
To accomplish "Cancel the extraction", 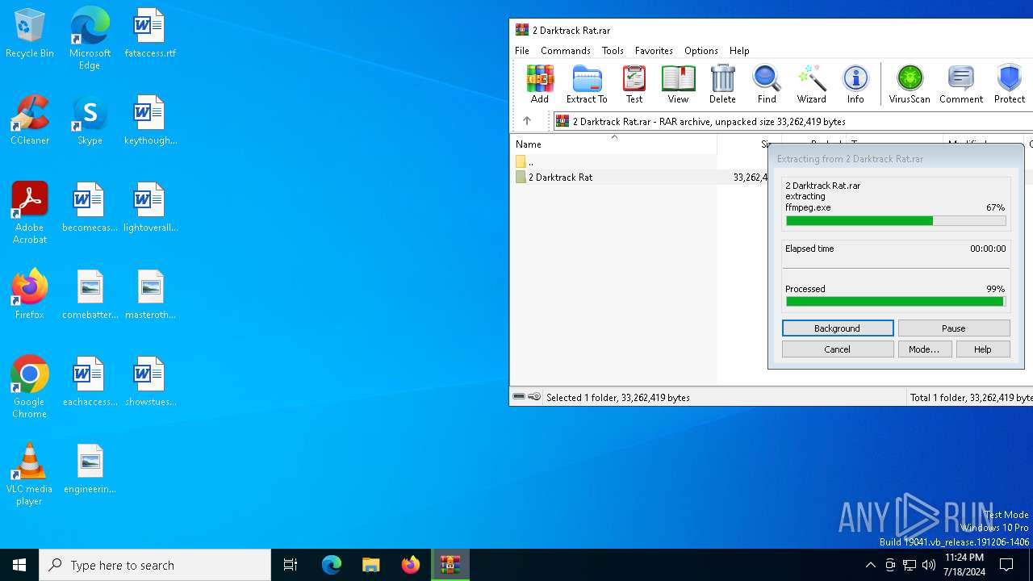I will 838,349.
